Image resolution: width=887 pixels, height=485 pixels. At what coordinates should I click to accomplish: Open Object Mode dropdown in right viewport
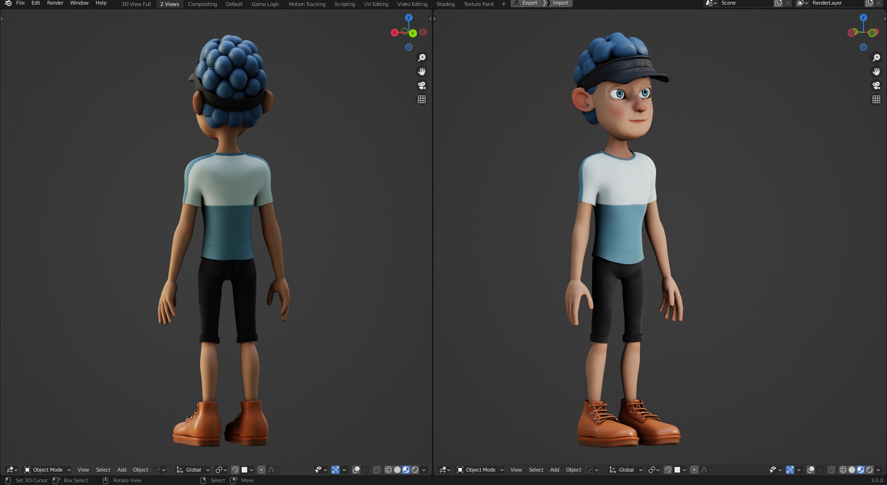click(x=480, y=470)
